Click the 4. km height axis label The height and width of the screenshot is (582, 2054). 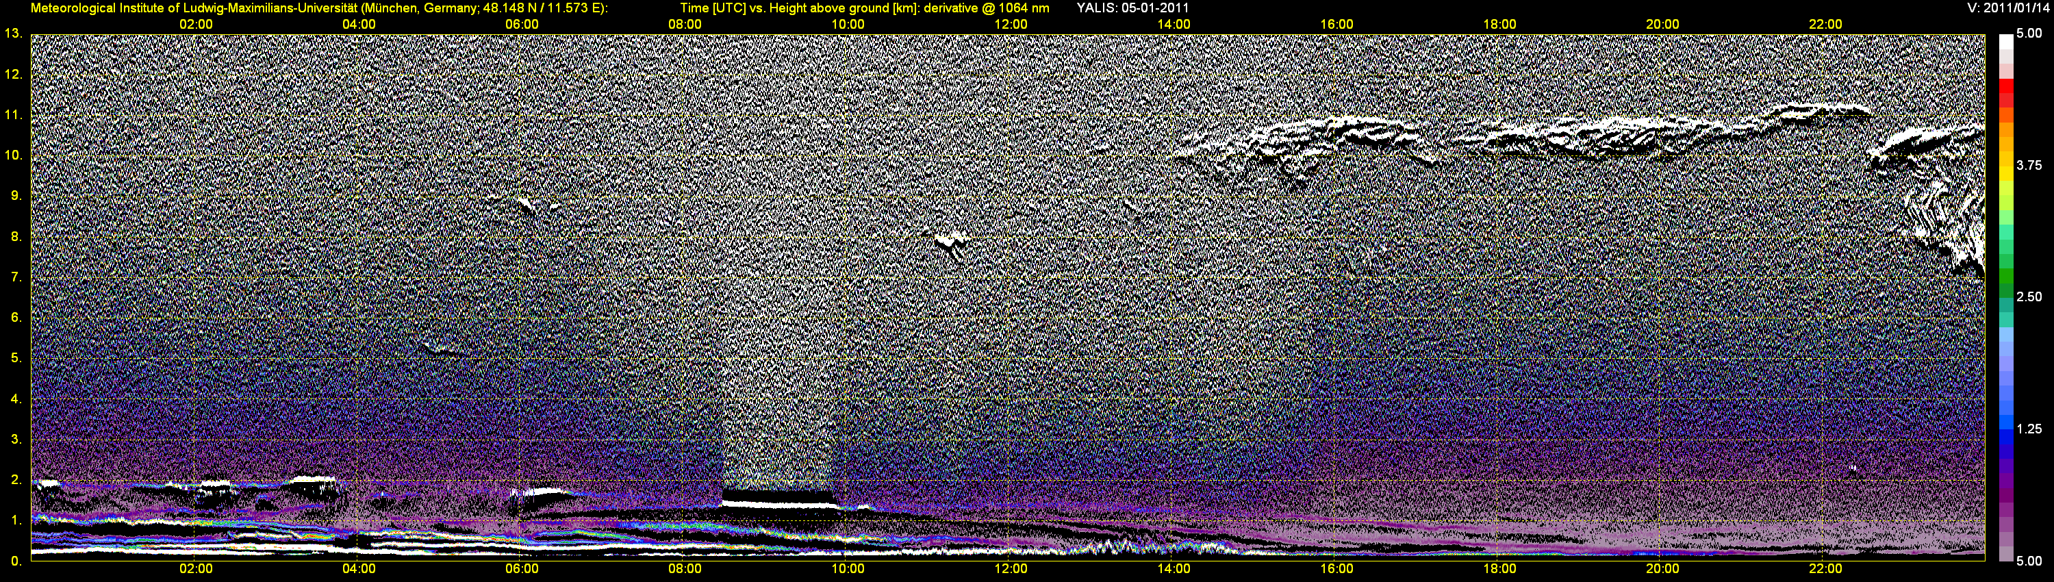pos(16,398)
